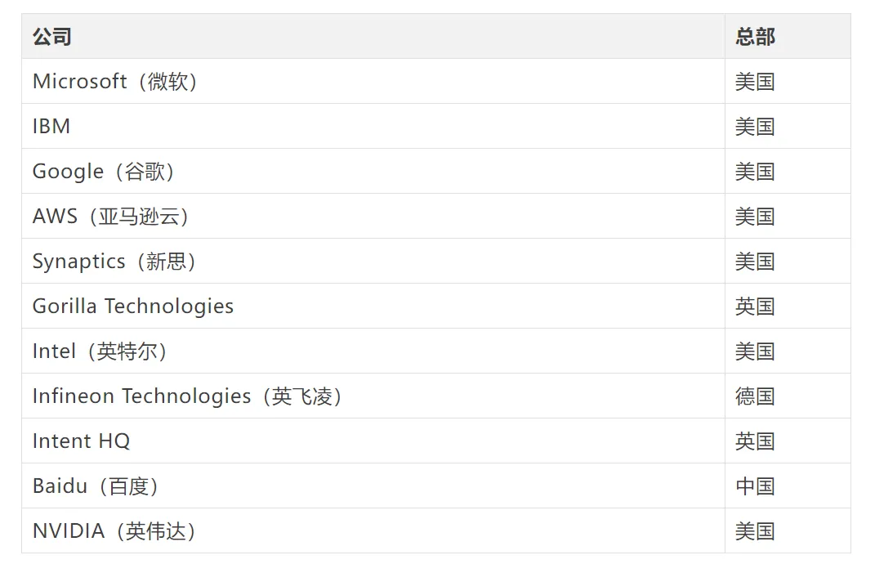The image size is (875, 564).
Task: Click 美国 headquarters cell for IBM
Action: pyautogui.click(x=788, y=126)
